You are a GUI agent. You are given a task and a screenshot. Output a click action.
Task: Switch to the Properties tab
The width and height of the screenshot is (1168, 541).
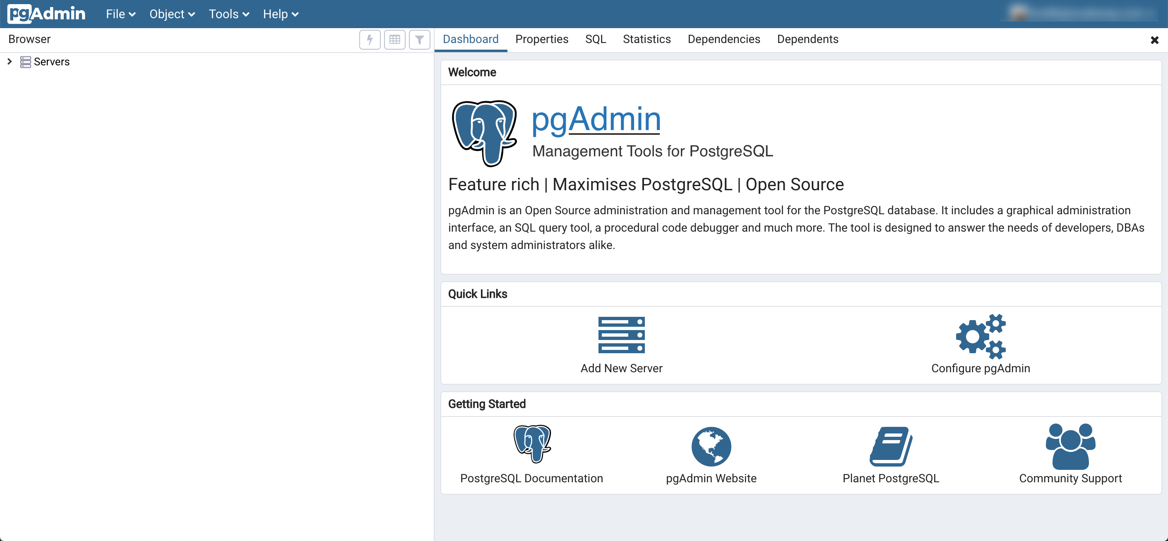pos(541,39)
